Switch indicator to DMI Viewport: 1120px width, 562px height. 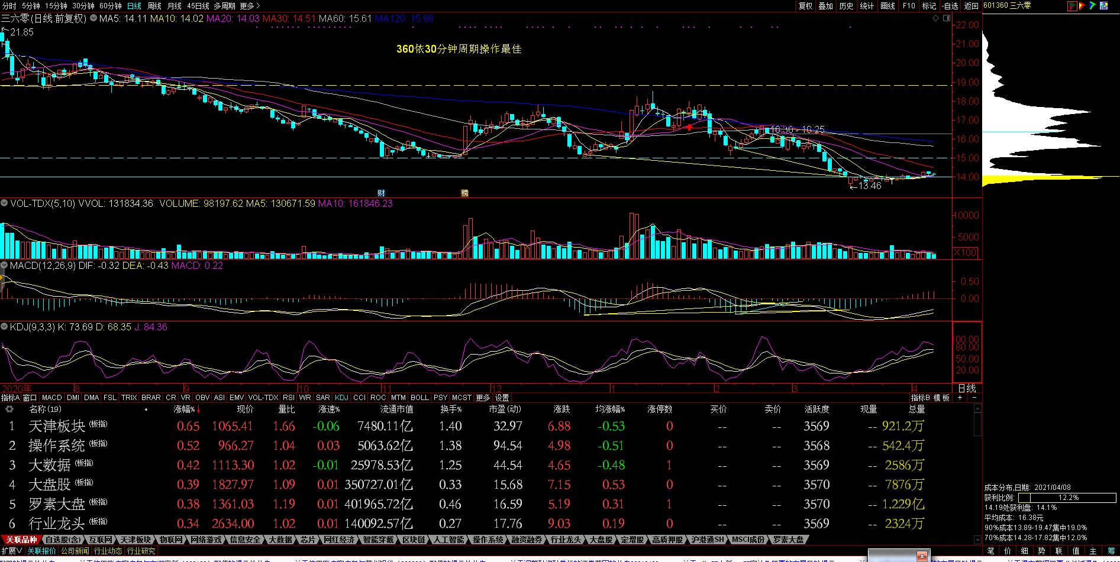point(73,398)
